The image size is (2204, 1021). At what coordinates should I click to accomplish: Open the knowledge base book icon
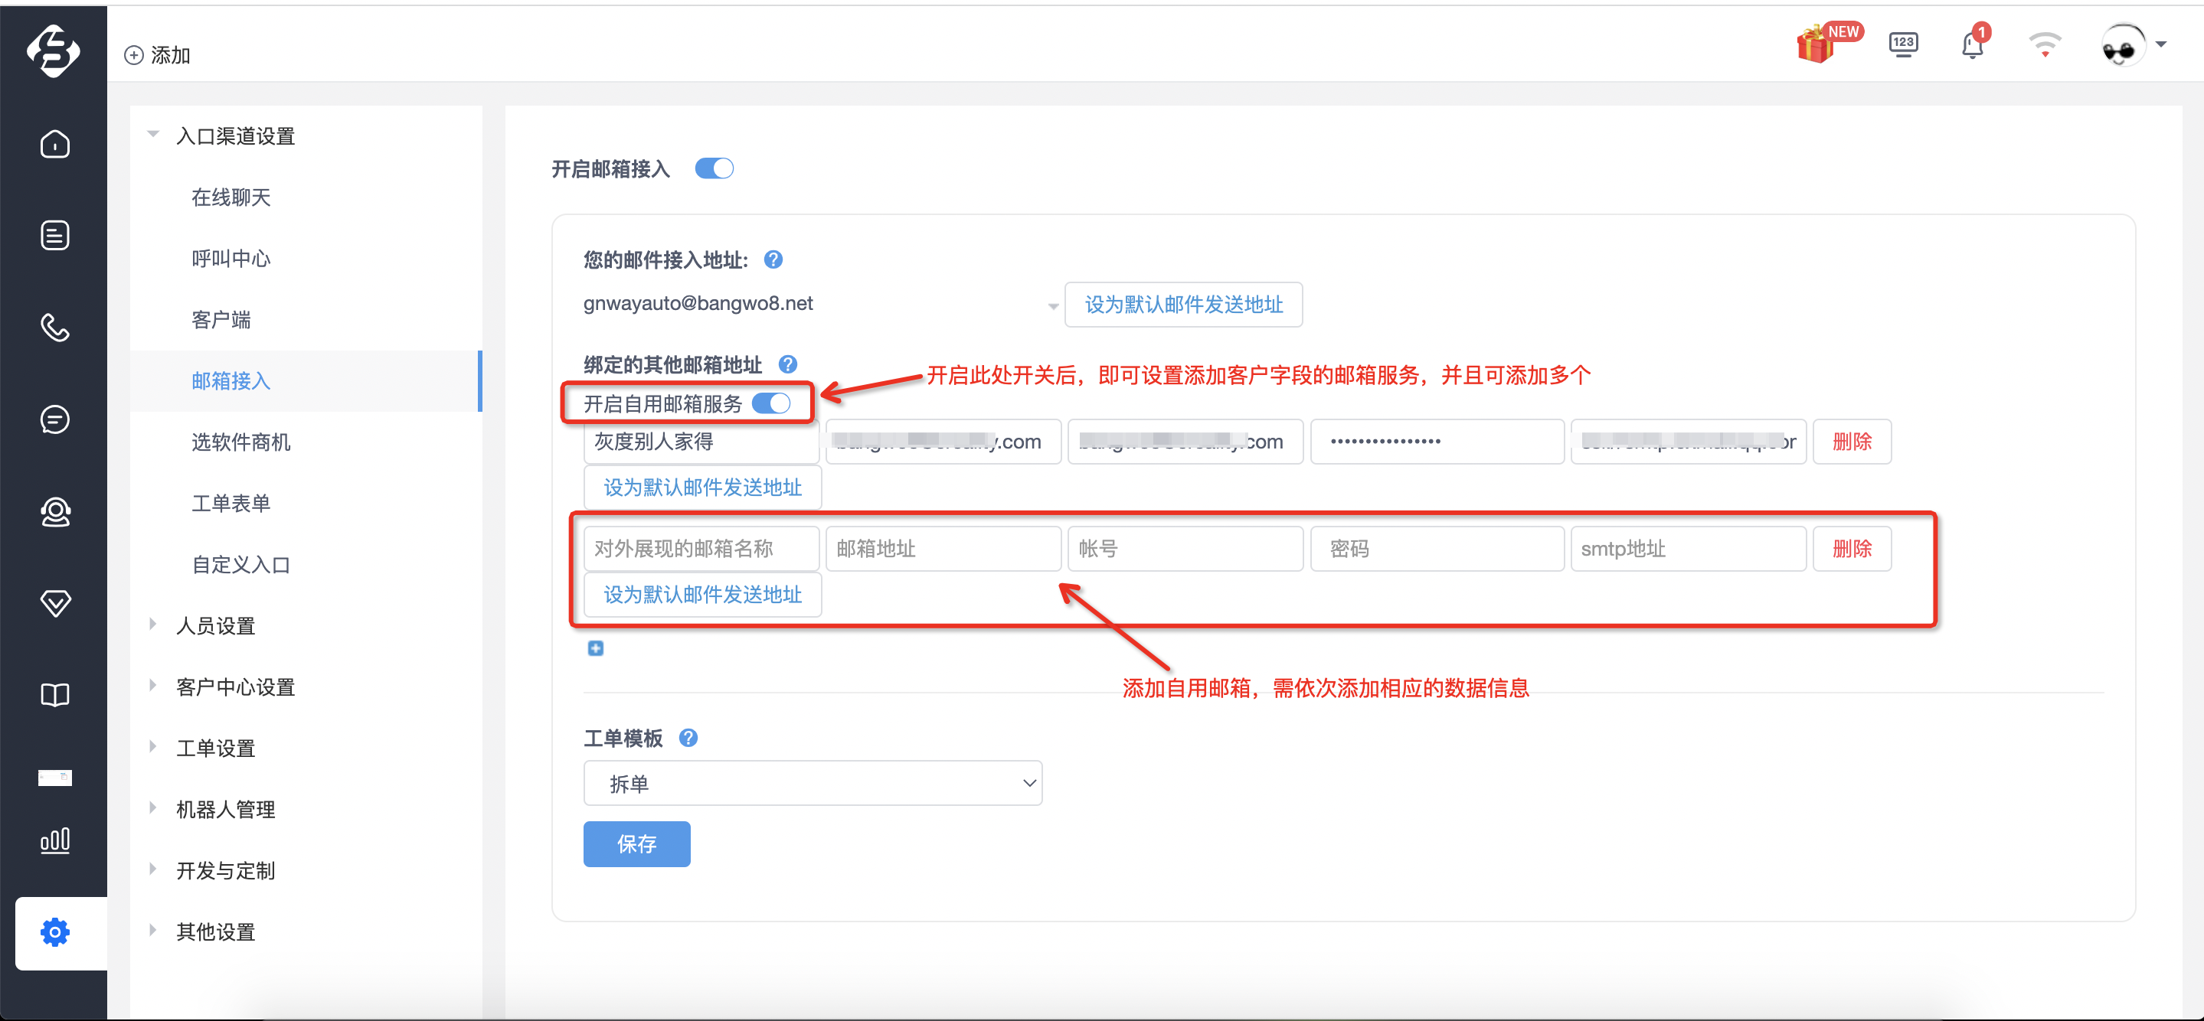click(55, 694)
